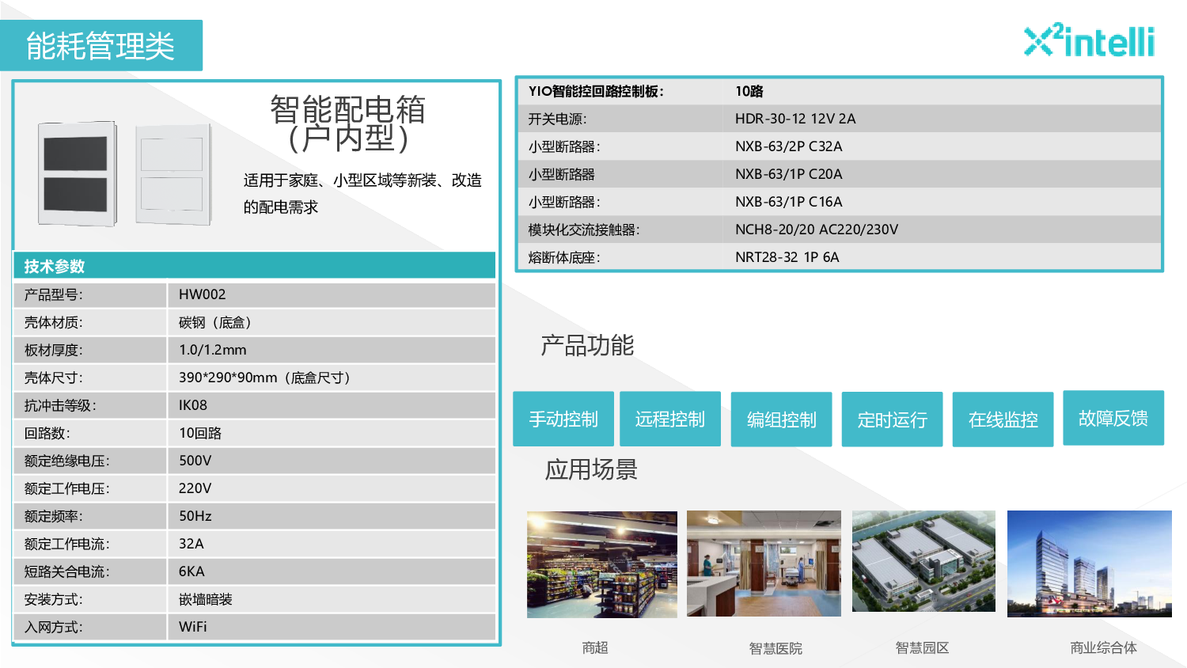Select the 嵌墙暗装 installation value
The image size is (1187, 668).
[206, 599]
